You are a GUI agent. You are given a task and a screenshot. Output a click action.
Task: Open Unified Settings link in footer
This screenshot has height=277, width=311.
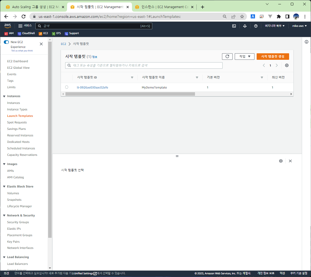(85, 273)
